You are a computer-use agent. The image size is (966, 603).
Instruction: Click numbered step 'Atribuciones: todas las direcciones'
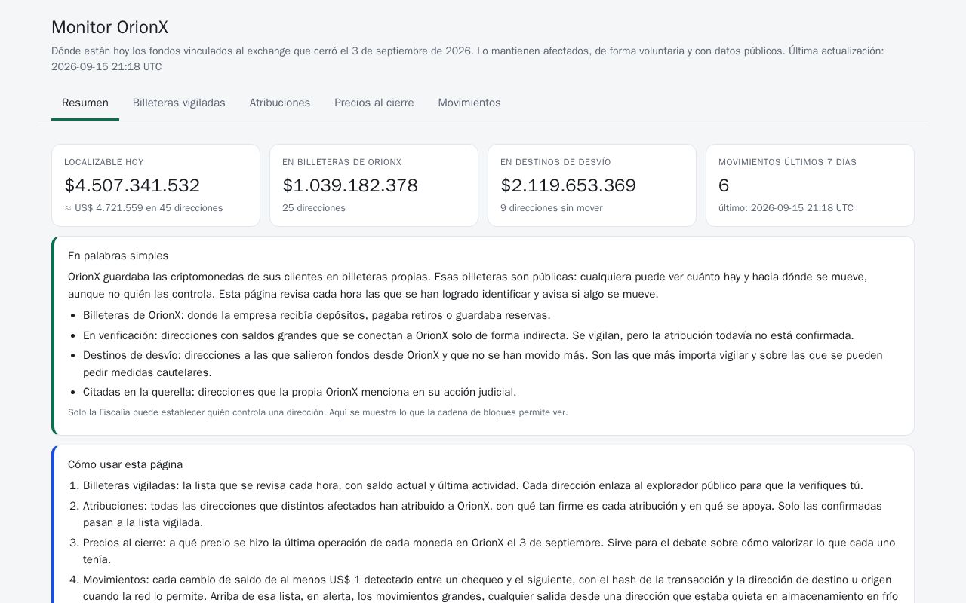[483, 514]
